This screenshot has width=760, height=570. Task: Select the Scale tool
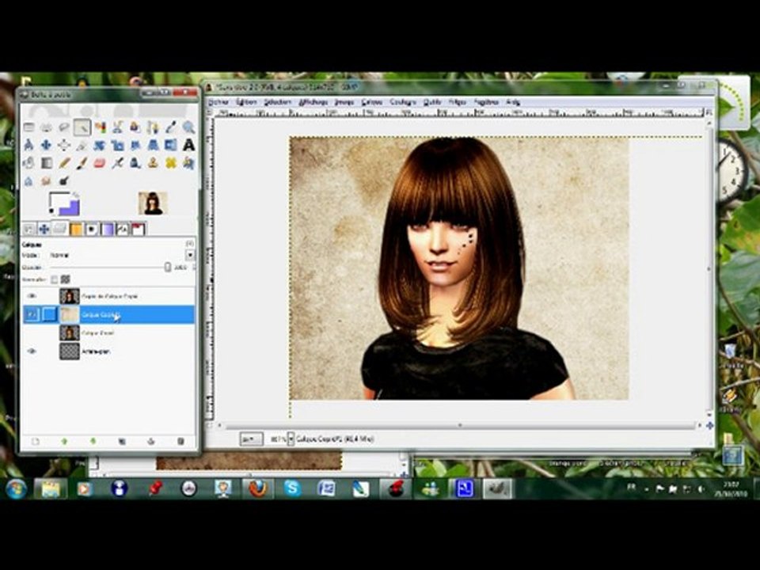(x=117, y=145)
